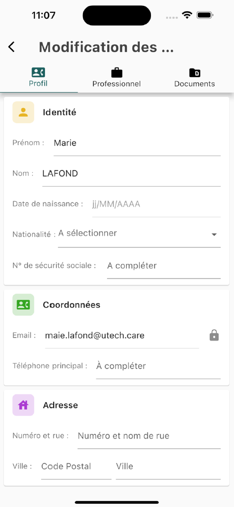Focus the N° de sécurité sociale field
This screenshot has width=234, height=507.
tap(164, 268)
